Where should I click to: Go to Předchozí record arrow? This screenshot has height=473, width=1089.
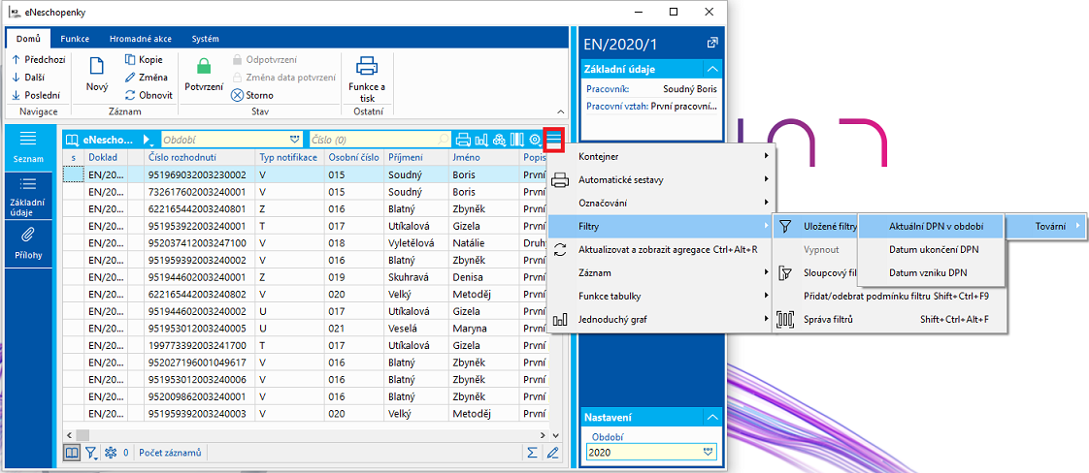coord(16,60)
